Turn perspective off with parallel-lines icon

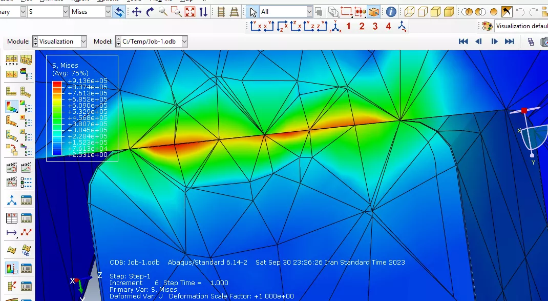(x=221, y=12)
